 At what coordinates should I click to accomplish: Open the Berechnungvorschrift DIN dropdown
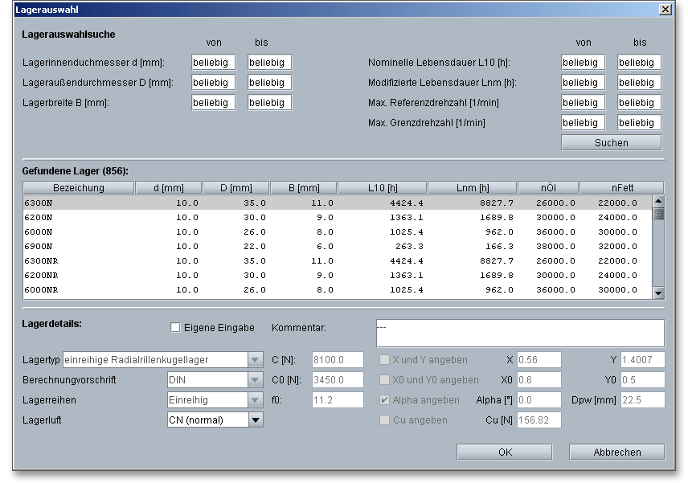pyautogui.click(x=255, y=380)
